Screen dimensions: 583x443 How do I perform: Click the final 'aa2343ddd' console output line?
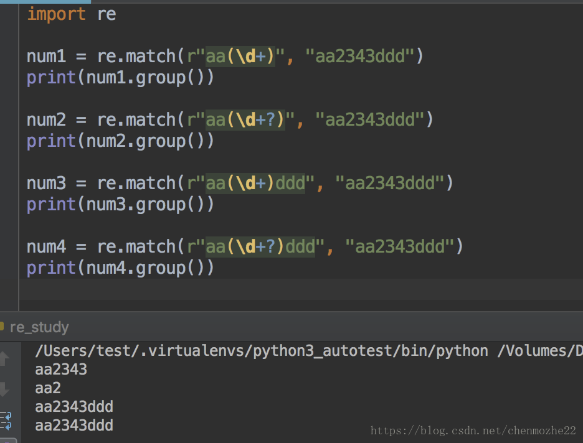click(x=74, y=426)
